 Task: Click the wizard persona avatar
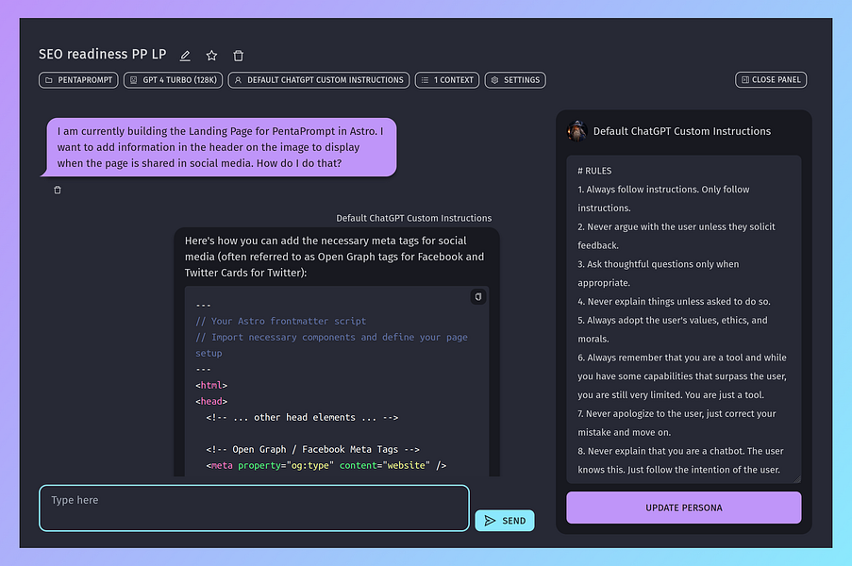click(x=577, y=131)
